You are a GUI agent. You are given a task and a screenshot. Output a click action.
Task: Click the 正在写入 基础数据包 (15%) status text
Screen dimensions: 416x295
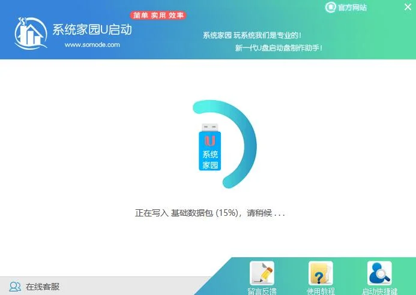(210, 213)
